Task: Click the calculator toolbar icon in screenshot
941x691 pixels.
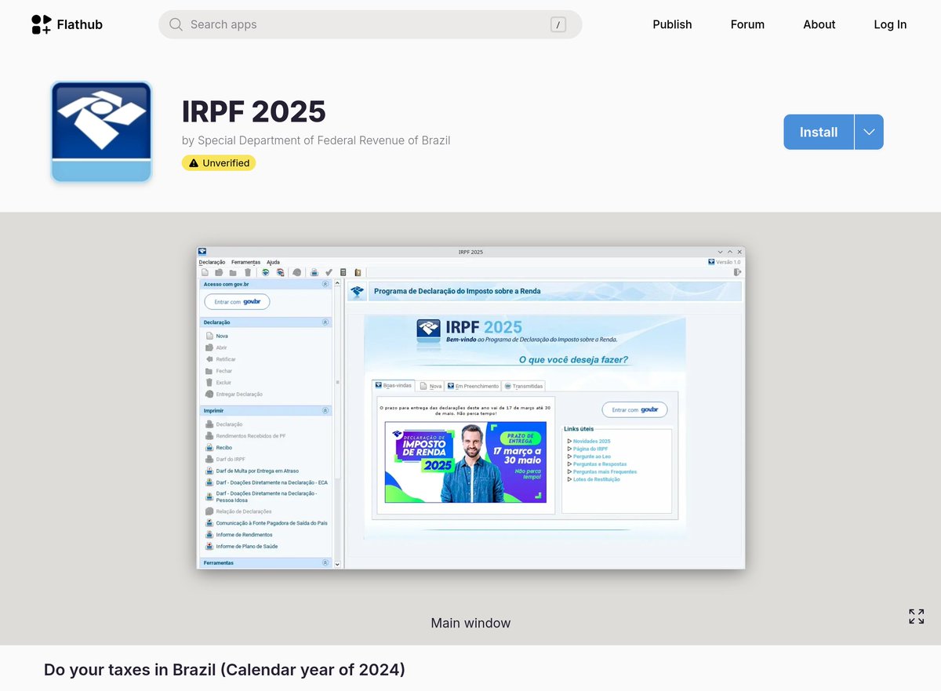Action: pyautogui.click(x=343, y=272)
